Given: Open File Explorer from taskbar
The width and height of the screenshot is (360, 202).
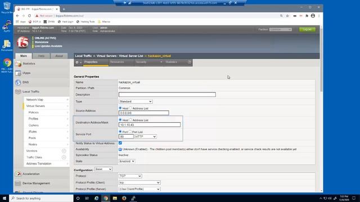Looking at the screenshot, I should (x=115, y=198).
